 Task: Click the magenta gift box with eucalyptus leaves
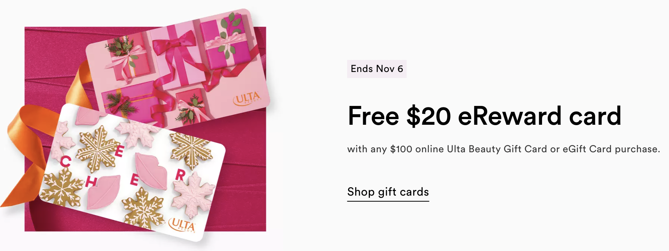222,41
